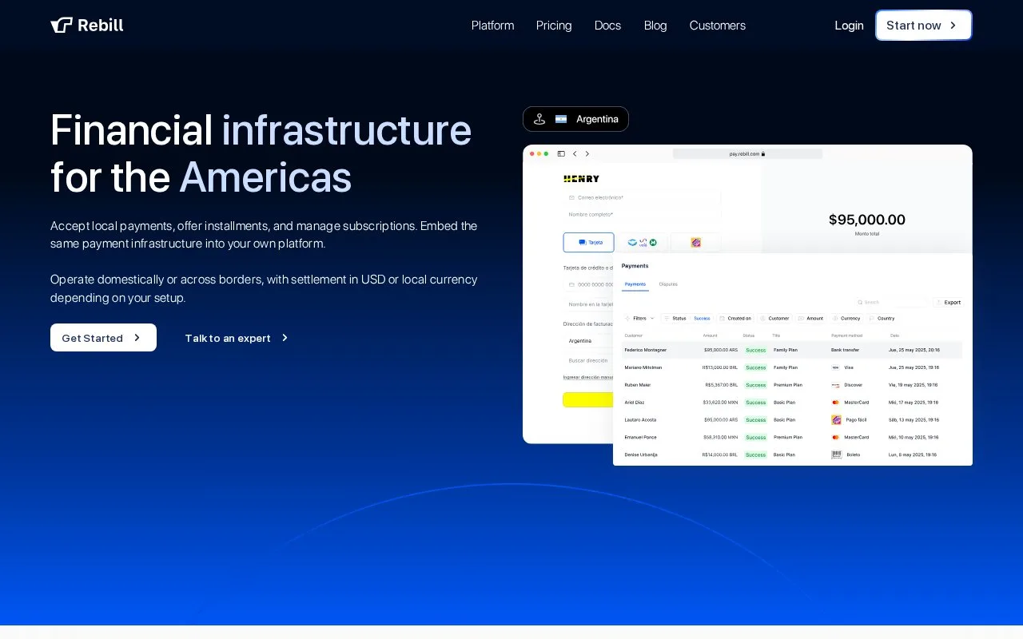The image size is (1023, 639).
Task: Follow the Talk to an expert link
Action: coord(237,338)
